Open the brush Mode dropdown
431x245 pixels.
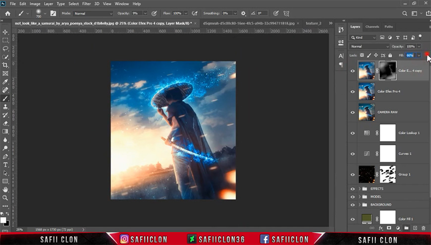[x=93, y=13]
